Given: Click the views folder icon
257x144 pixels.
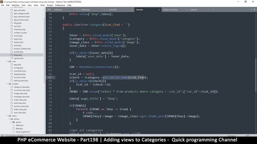Looking at the screenshot, I should click(x=10, y=116).
